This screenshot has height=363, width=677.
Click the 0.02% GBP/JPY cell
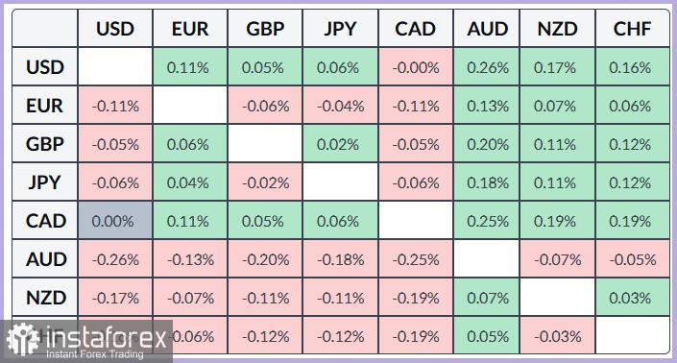(x=340, y=144)
